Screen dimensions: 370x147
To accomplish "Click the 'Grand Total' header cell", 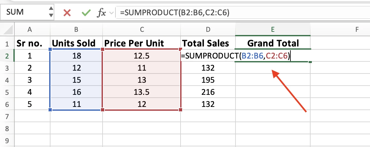I will coord(273,44).
